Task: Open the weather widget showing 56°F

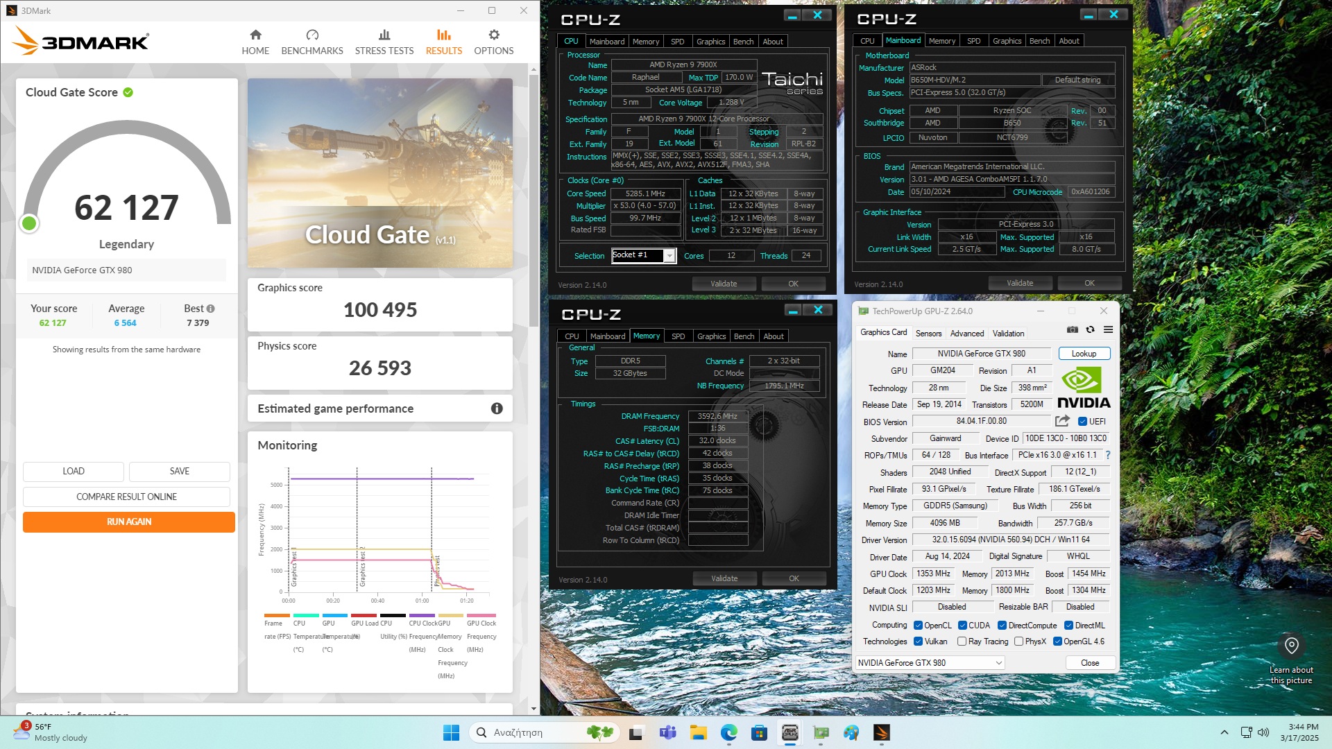Action: pos(50,732)
